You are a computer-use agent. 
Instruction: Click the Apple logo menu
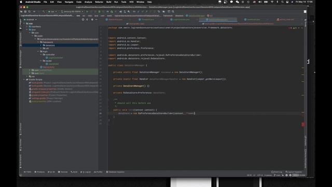(x=21, y=2)
